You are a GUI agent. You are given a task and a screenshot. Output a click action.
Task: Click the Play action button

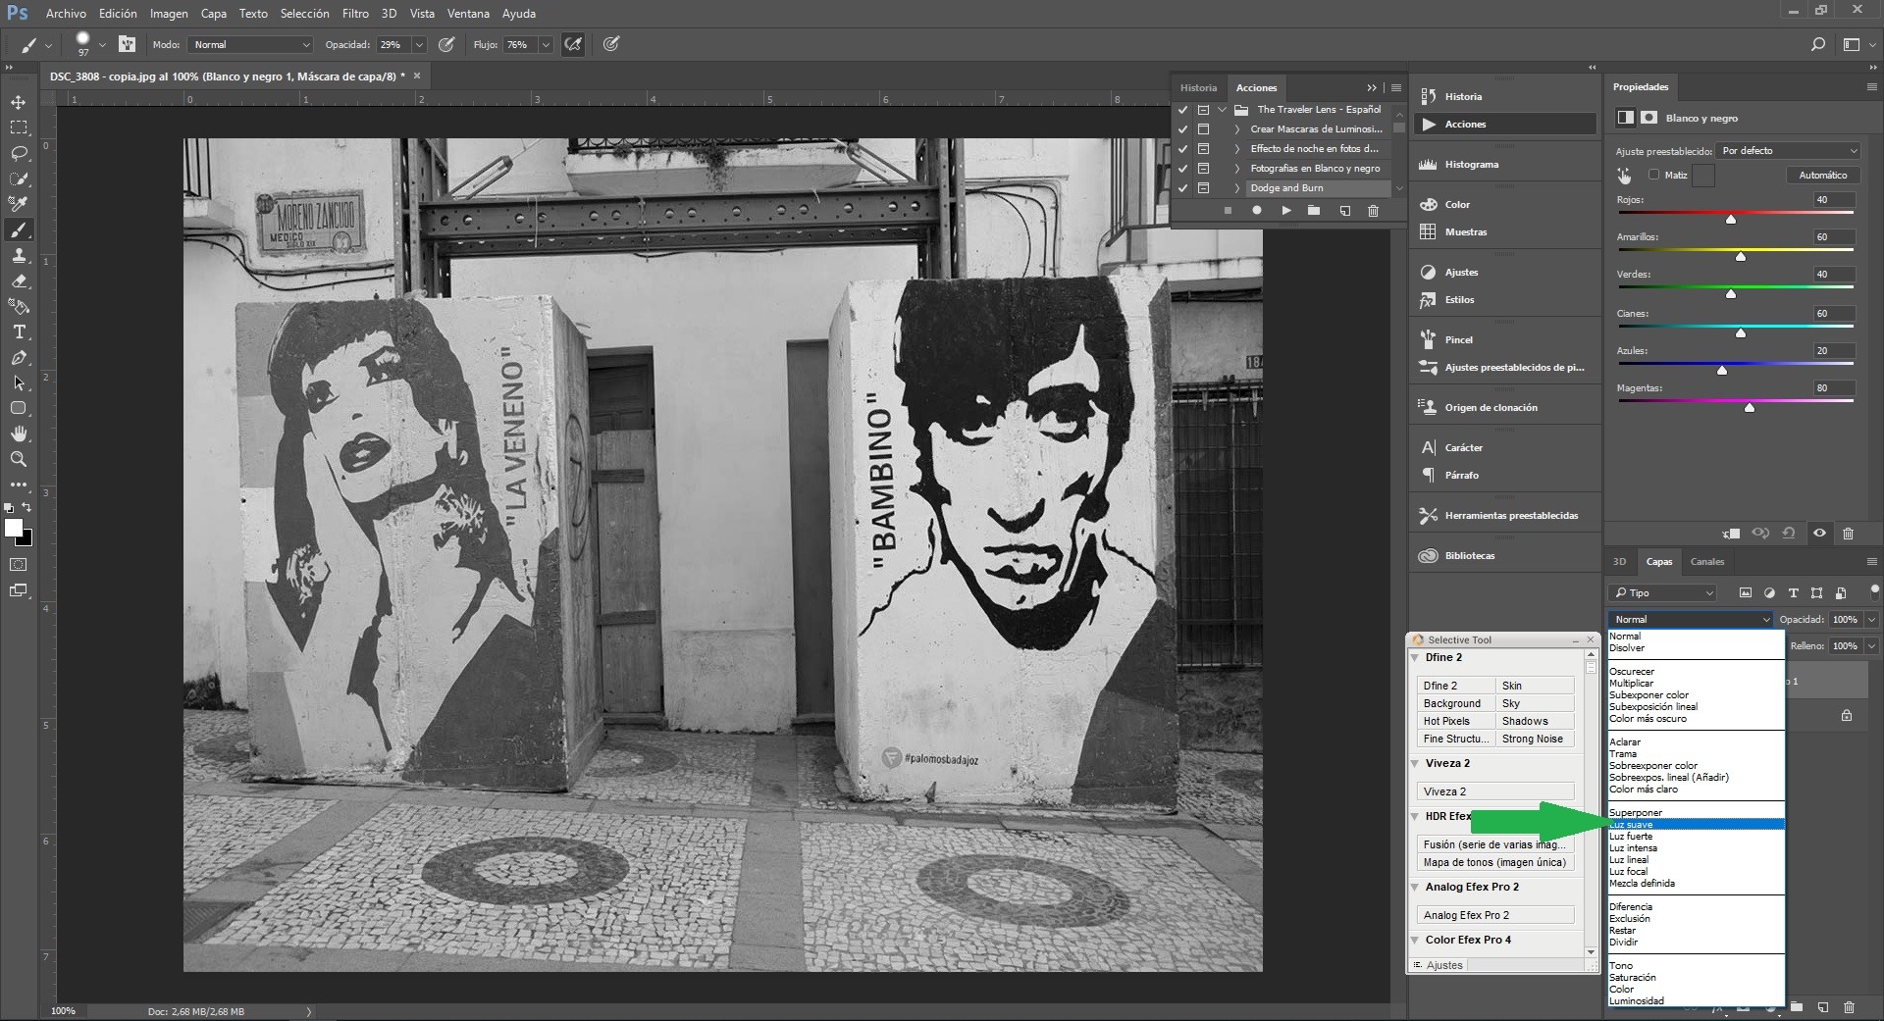[1285, 211]
